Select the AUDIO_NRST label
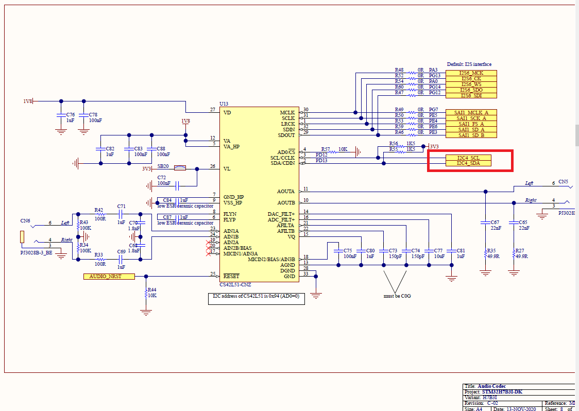Screen dimensions: 579x411 (x=109, y=276)
